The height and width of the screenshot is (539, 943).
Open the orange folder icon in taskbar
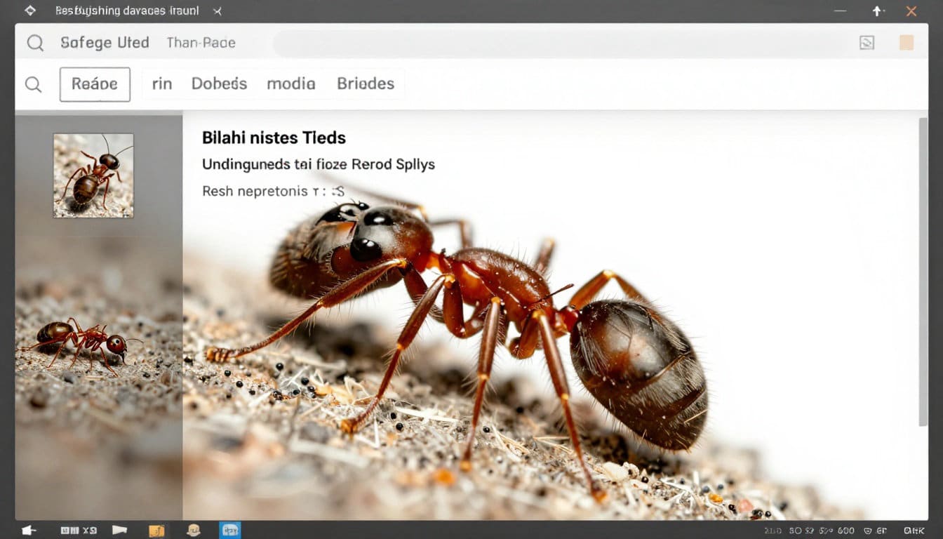pyautogui.click(x=156, y=531)
